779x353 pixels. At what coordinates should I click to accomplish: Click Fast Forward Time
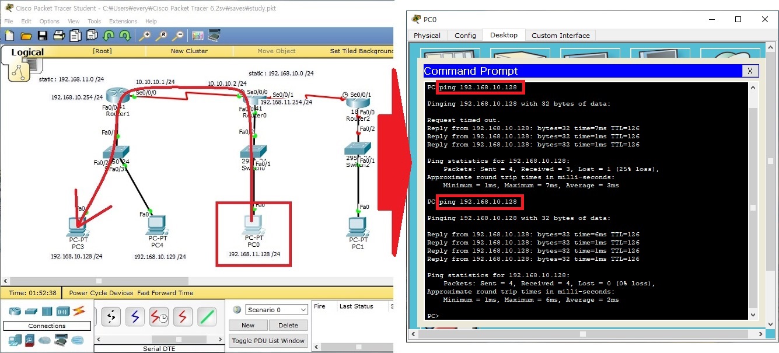point(165,293)
